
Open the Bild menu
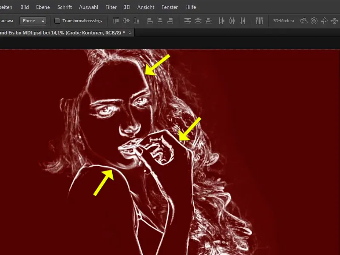25,7
